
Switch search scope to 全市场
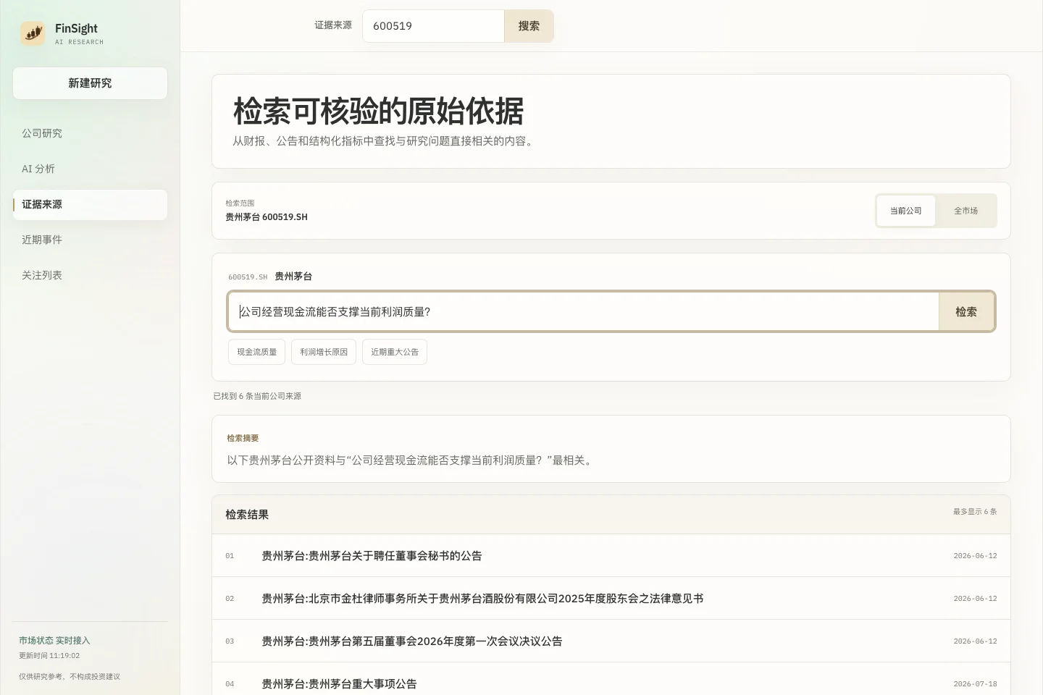point(965,211)
